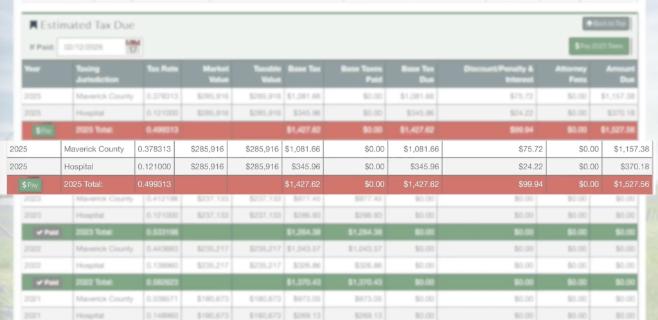Click the Base Tax Due column header
The height and width of the screenshot is (320, 658).
[x=418, y=74]
